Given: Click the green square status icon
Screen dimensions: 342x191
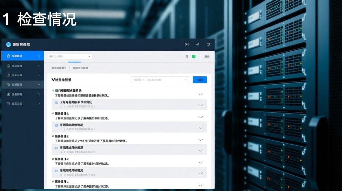Looking at the screenshot, I should pyautogui.click(x=194, y=57).
